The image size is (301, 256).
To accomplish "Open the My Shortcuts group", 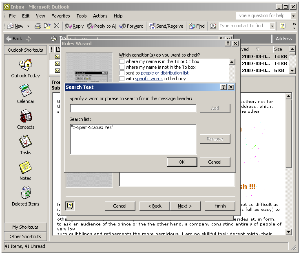I will (26, 227).
